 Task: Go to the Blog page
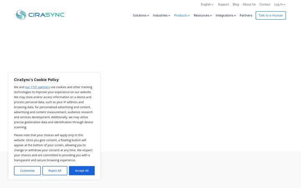(x=236, y=5)
